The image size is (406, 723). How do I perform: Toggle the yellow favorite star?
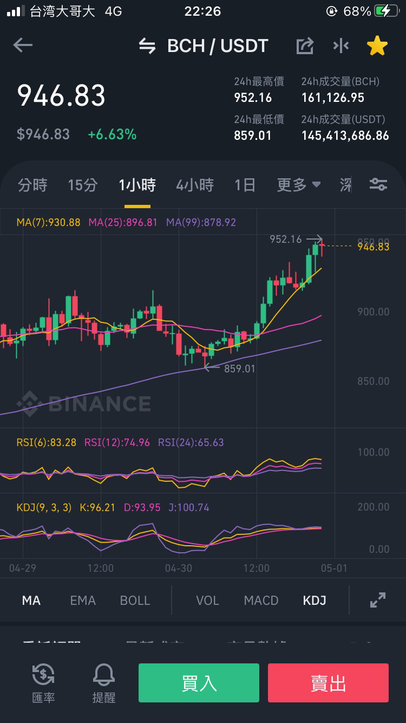tap(377, 46)
